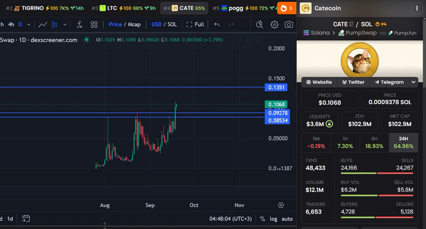Click the PRICE USD $0.1068 box

click(x=329, y=99)
